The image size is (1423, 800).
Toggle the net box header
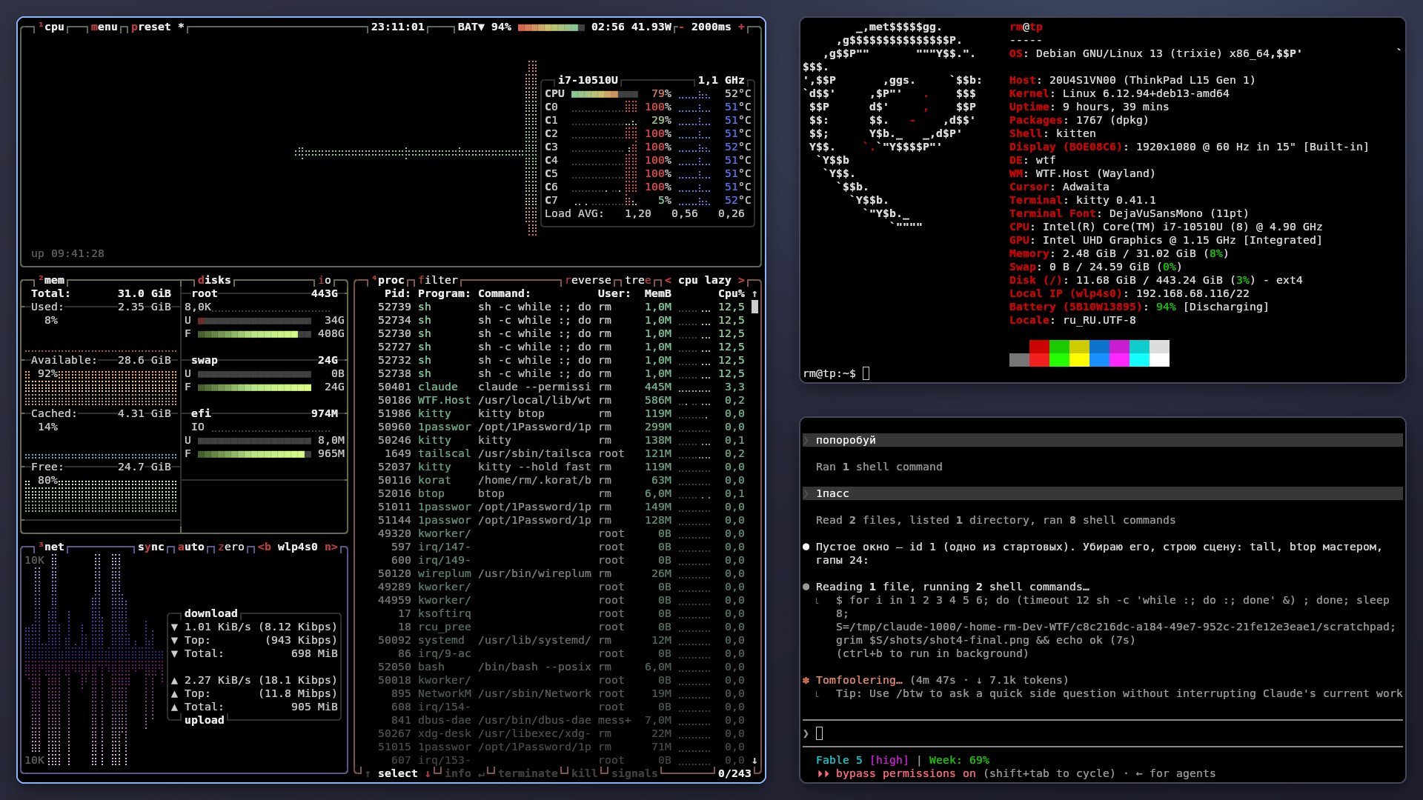51,547
